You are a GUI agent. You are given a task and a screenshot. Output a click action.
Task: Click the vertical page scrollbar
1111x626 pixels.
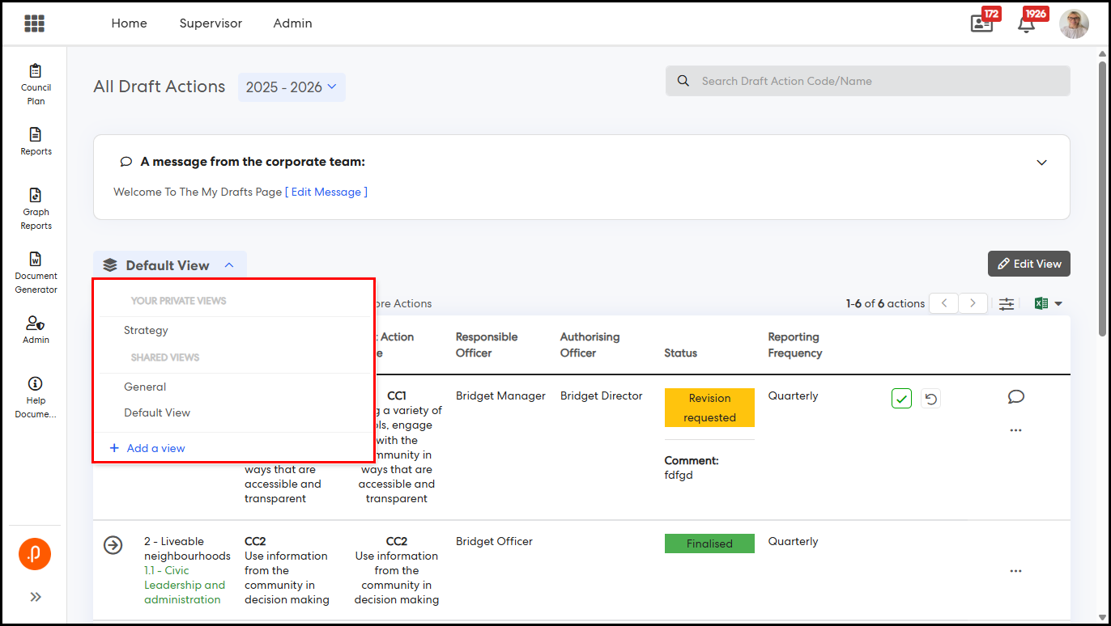(x=1101, y=194)
